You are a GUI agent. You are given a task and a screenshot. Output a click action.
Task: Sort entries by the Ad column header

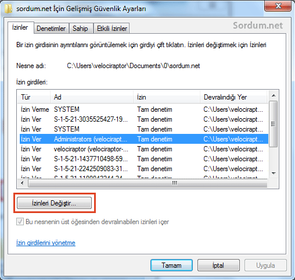(x=92, y=97)
